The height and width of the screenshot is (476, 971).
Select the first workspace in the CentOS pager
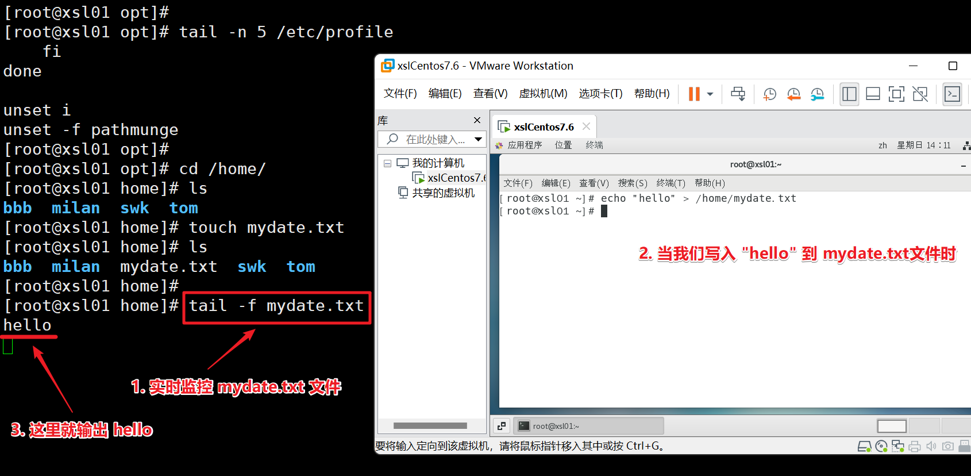tap(892, 426)
